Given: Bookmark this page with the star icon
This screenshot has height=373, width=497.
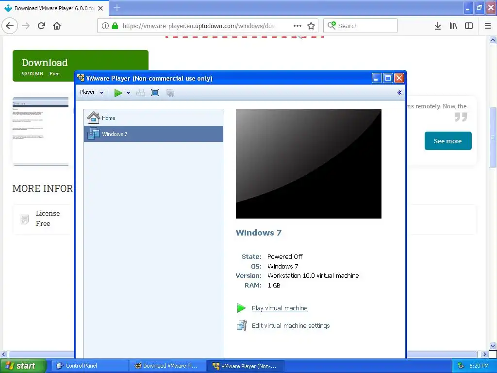Looking at the screenshot, I should pyautogui.click(x=311, y=26).
